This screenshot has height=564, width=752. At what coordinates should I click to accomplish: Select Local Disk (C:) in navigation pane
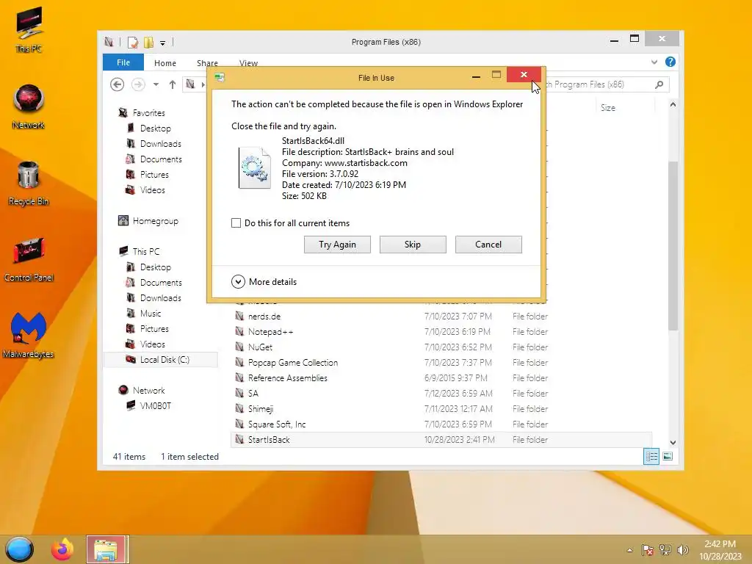point(161,360)
